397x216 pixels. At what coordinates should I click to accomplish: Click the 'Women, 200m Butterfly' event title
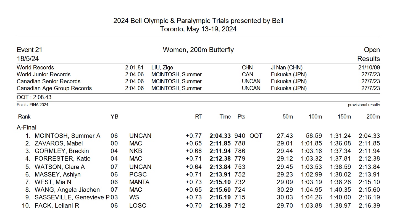pyautogui.click(x=198, y=50)
